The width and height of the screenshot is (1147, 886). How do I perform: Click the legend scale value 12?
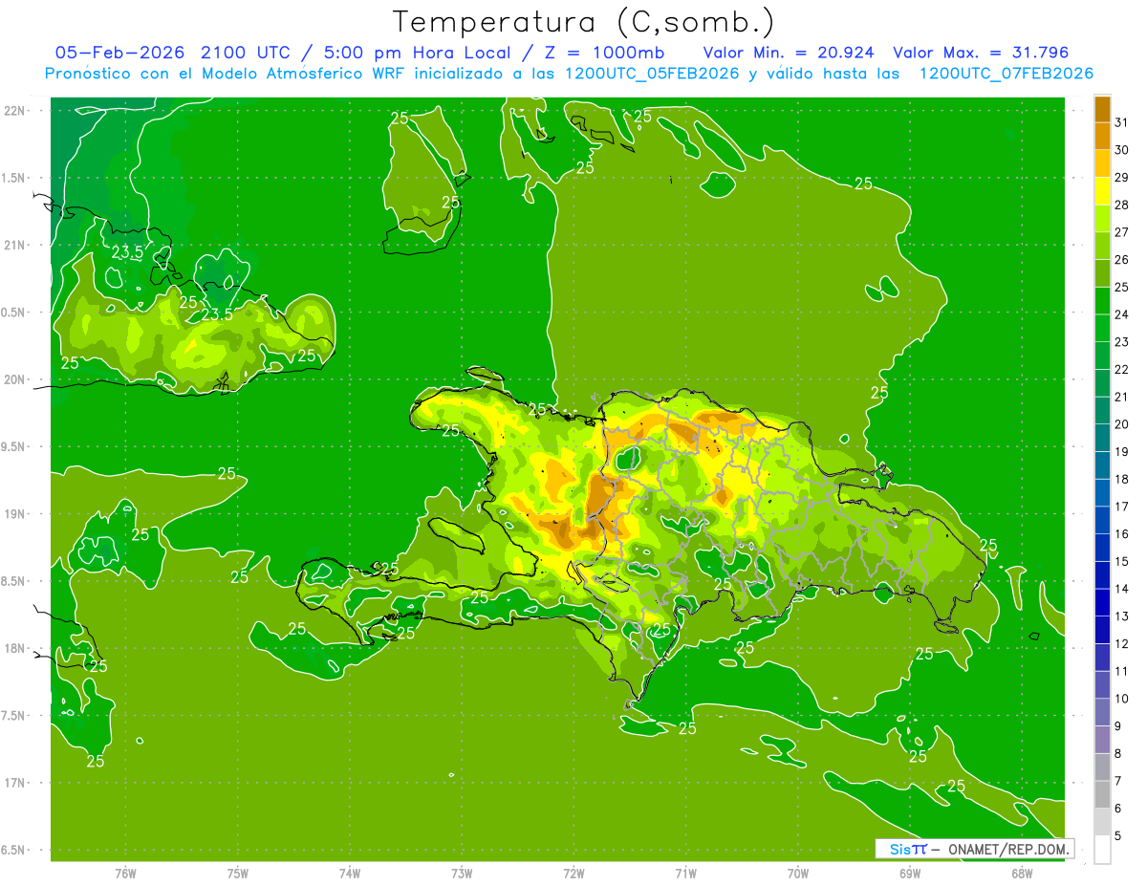tap(1122, 644)
